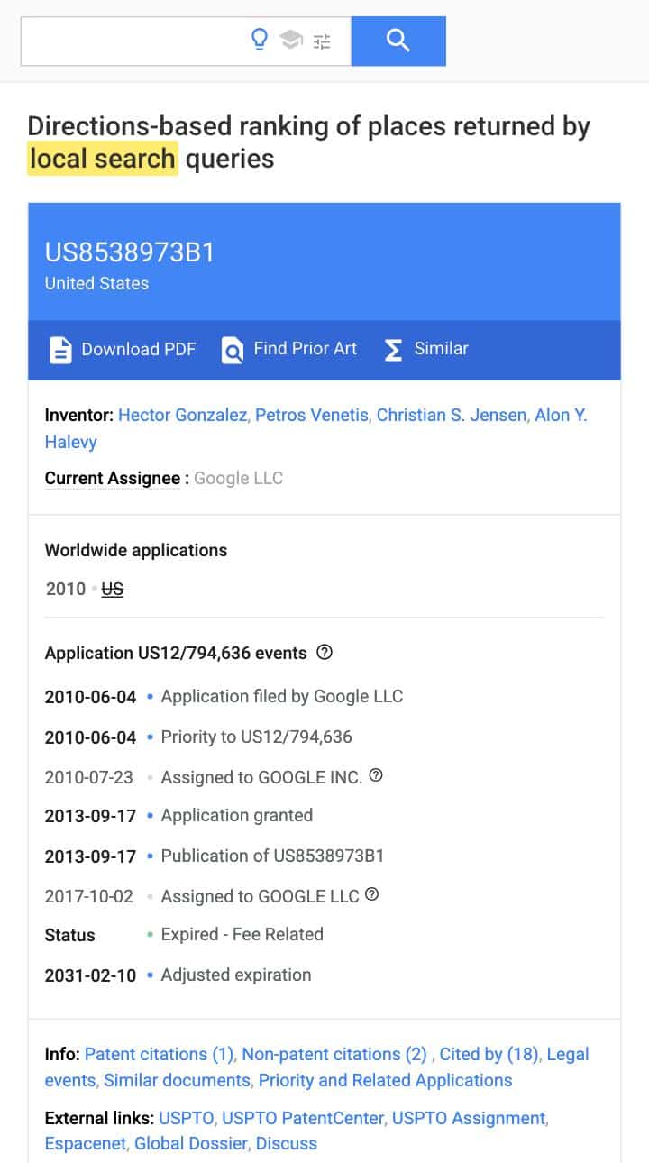The width and height of the screenshot is (649, 1163).
Task: Select Application granted event text
Action: (x=237, y=816)
